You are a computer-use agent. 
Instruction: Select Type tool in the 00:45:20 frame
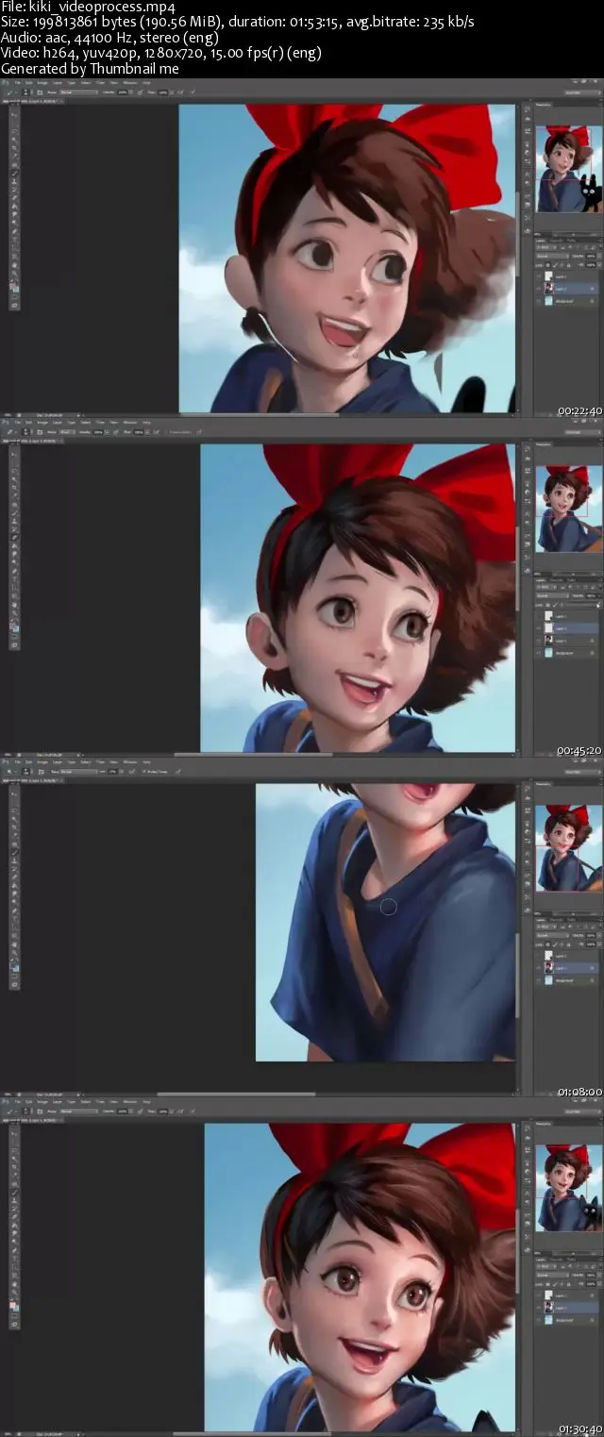pos(14,578)
